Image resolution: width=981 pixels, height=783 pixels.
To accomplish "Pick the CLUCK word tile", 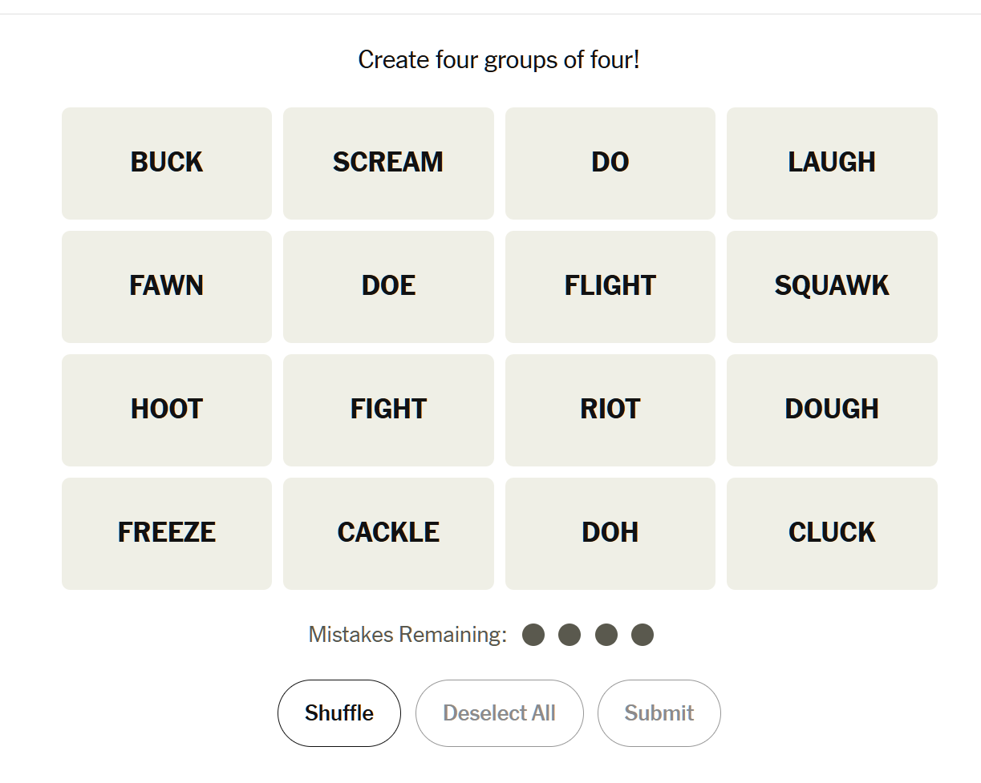I will [x=832, y=533].
